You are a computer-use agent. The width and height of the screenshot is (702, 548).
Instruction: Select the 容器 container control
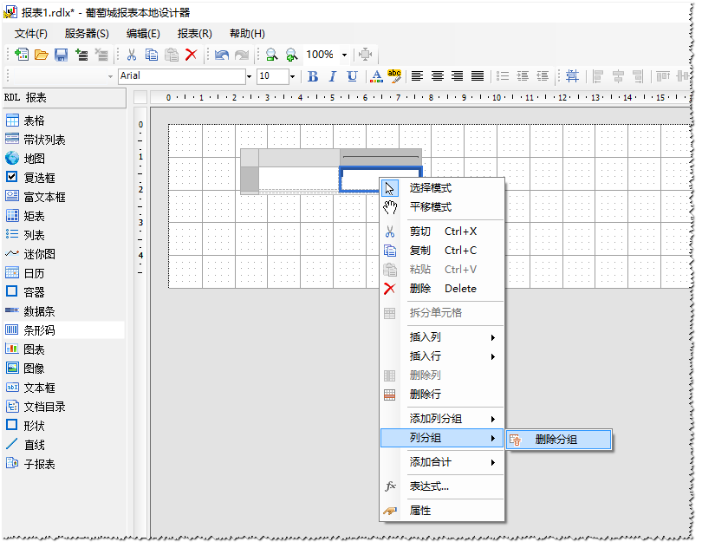tap(63, 292)
